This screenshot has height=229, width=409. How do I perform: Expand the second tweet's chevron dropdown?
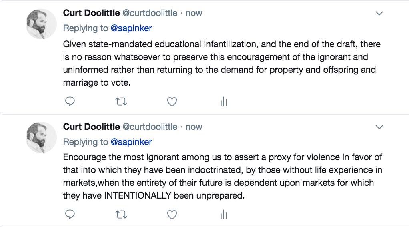coord(379,127)
